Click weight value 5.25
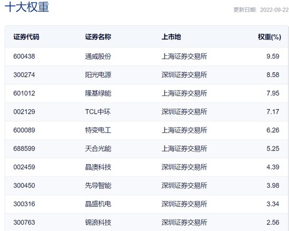 273,148
